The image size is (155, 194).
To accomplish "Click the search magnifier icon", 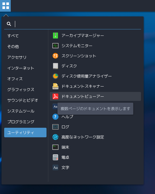I will pyautogui.click(x=9, y=24).
